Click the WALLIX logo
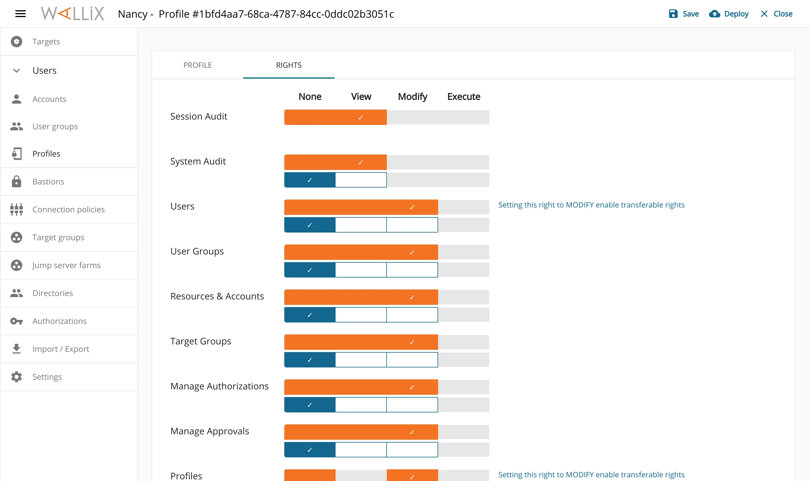Viewport: 809px width, 481px height. (72, 14)
